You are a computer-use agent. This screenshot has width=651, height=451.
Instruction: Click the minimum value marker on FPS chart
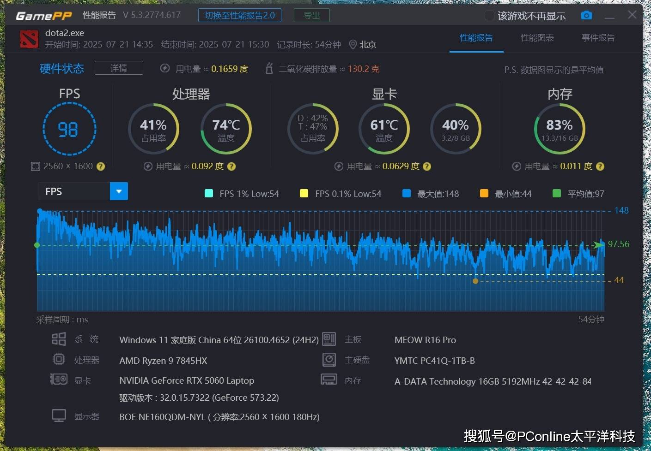pos(475,281)
